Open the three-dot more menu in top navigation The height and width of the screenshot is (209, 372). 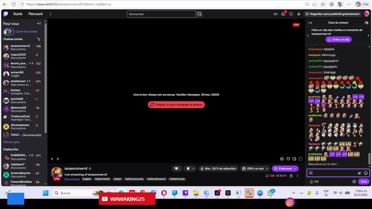(51, 14)
